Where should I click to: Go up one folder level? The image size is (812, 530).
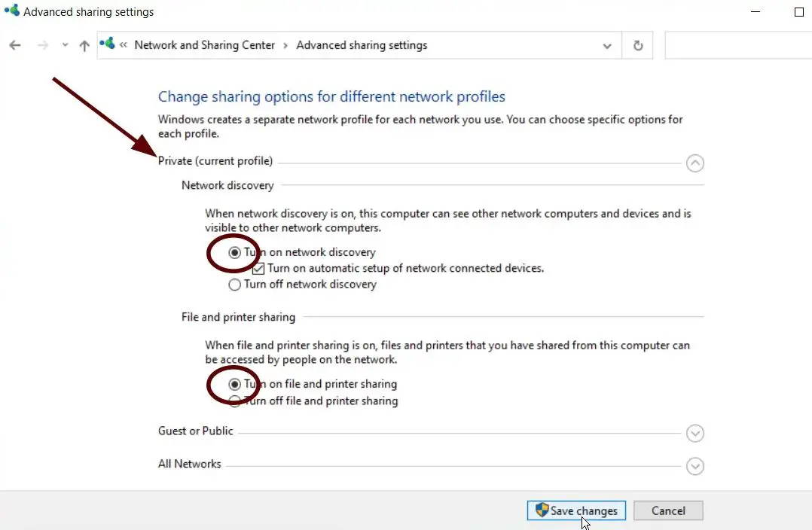pos(84,46)
